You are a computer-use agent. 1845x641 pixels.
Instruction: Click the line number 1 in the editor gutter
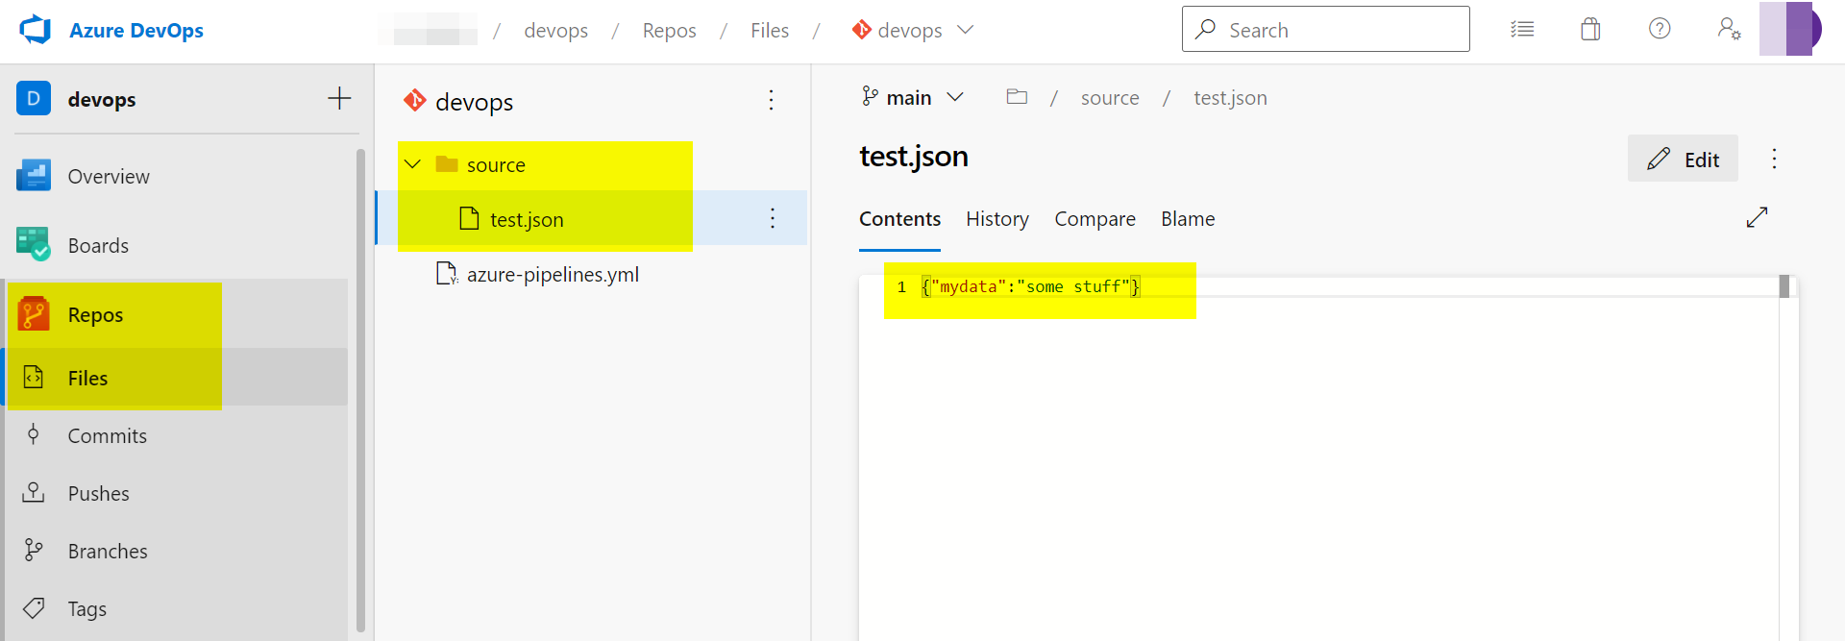tap(901, 286)
